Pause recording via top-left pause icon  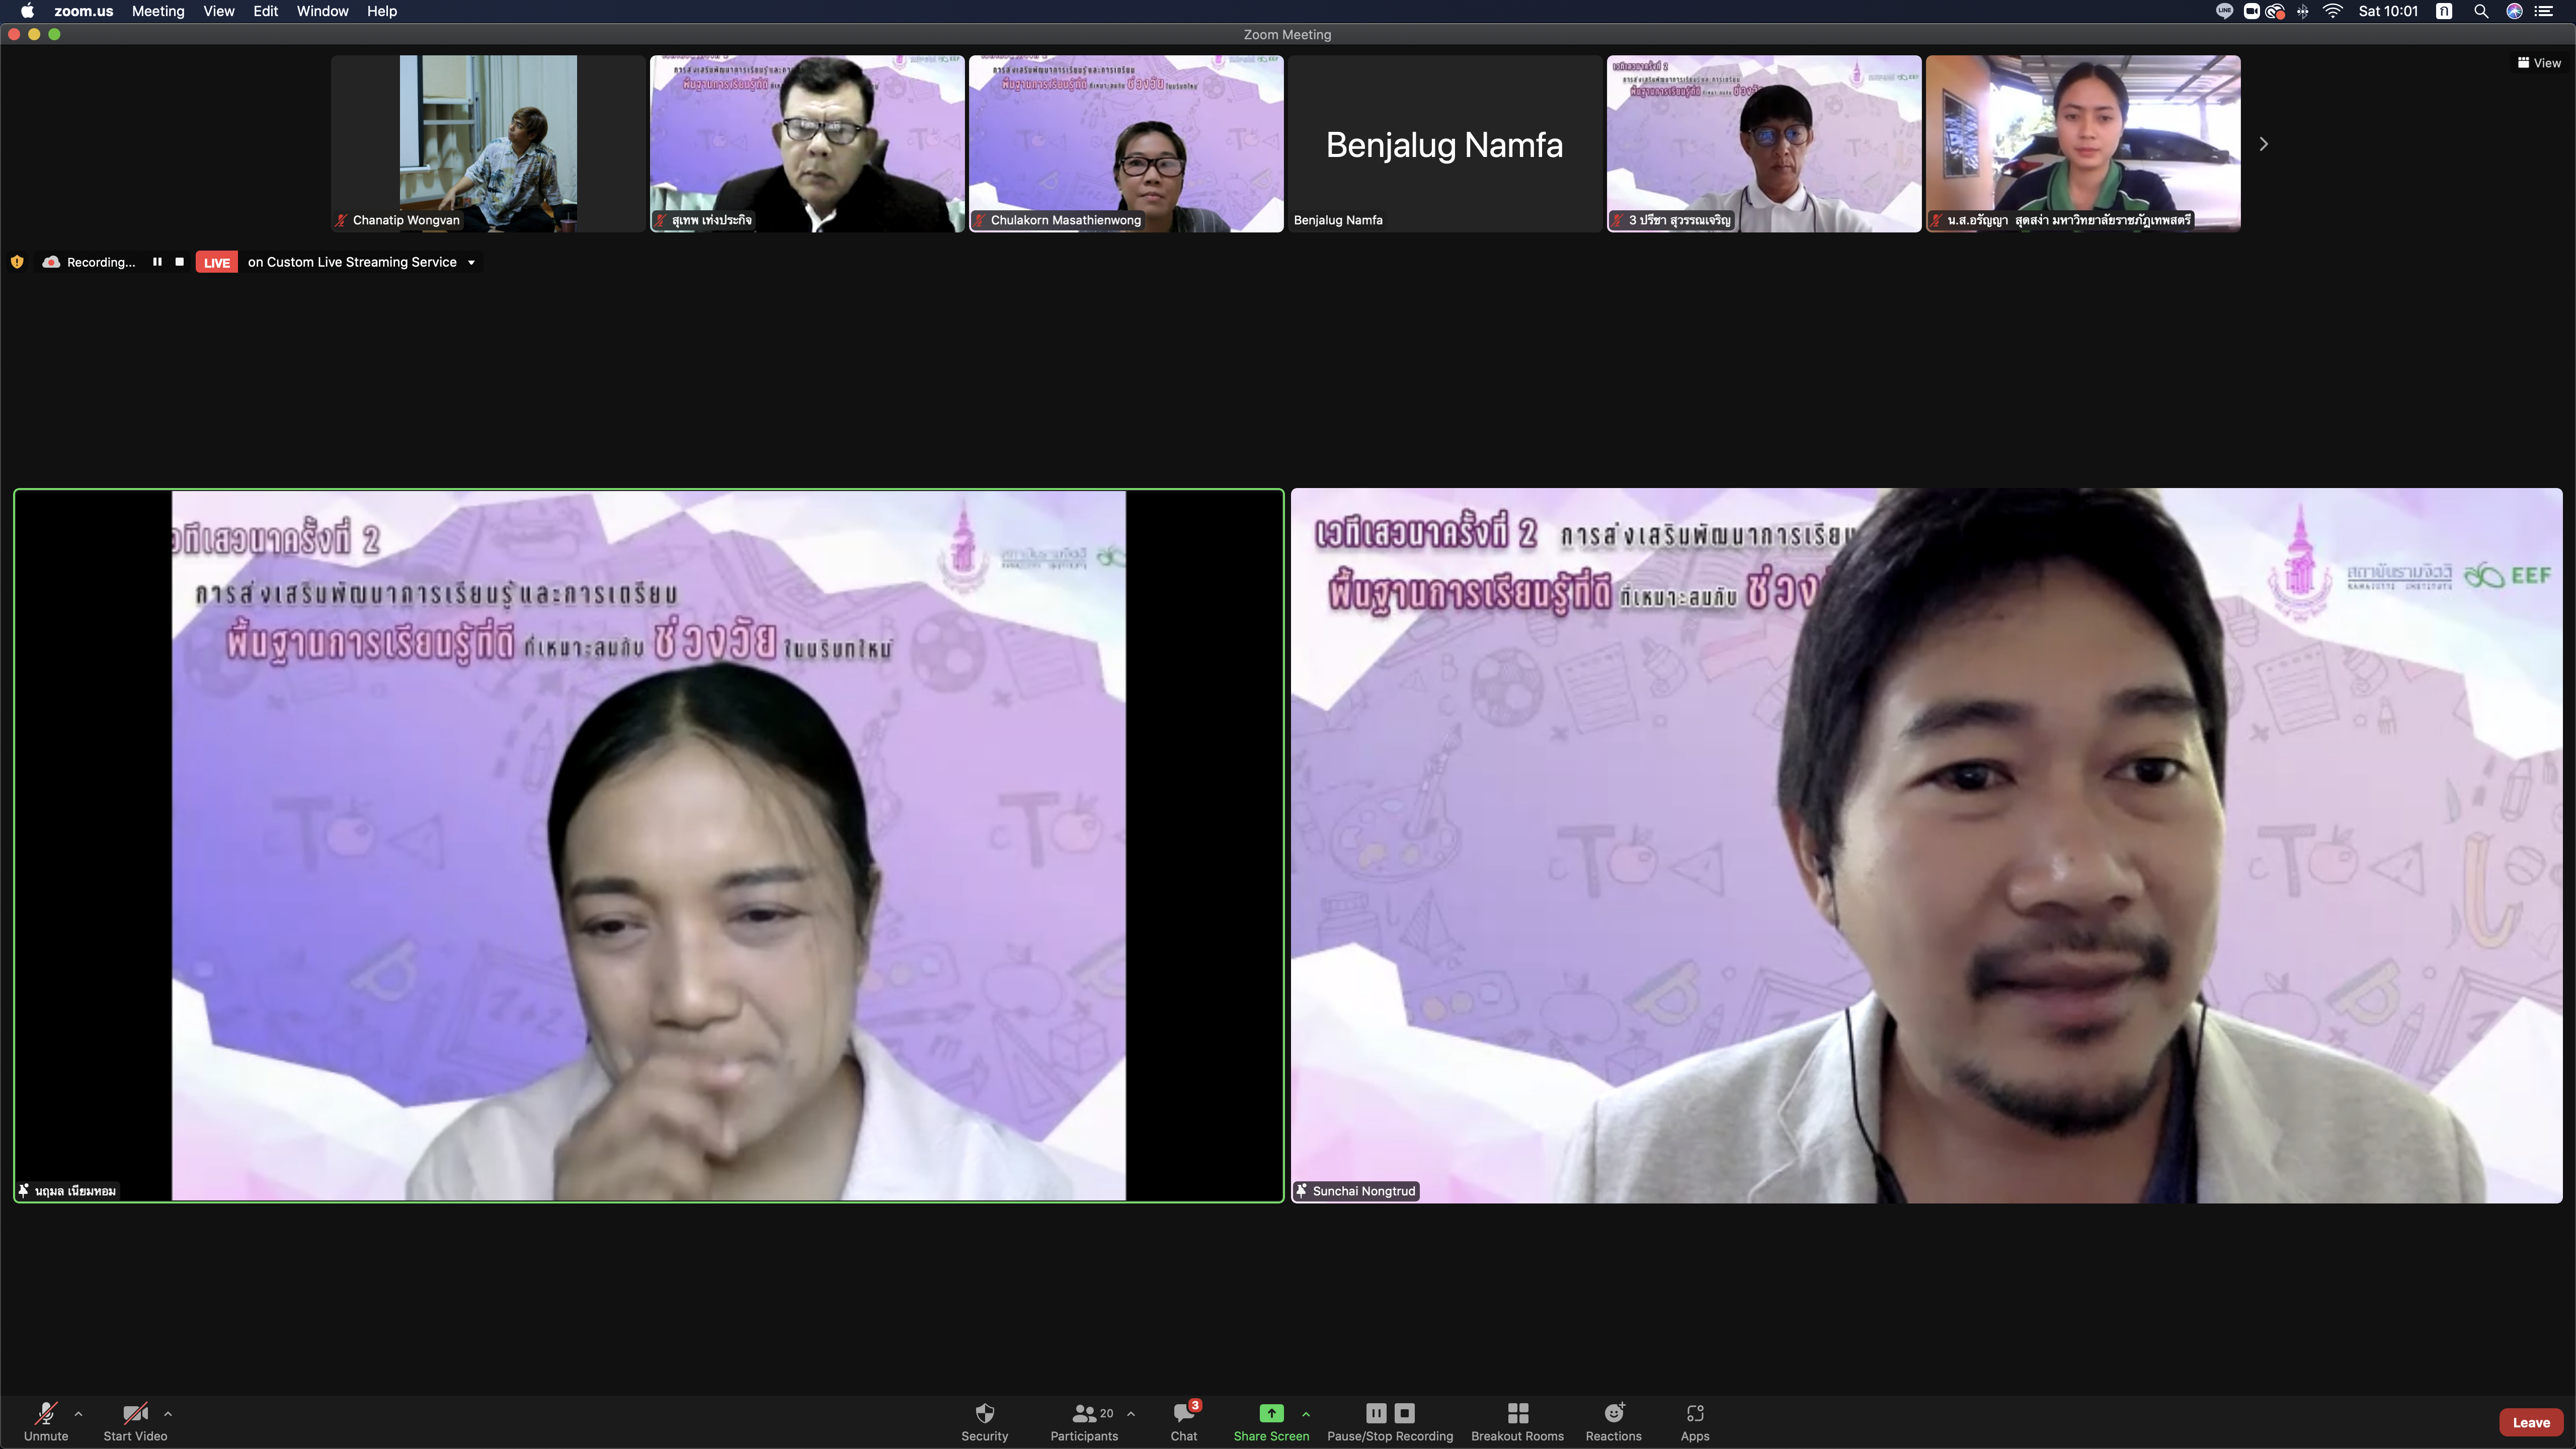(x=157, y=262)
